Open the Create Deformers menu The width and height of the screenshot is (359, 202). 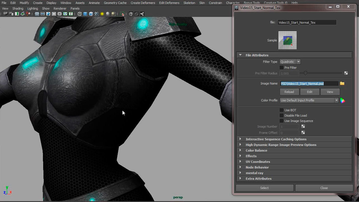point(143,3)
